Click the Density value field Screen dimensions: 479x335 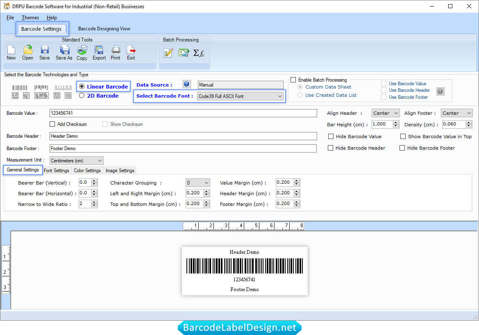(x=454, y=124)
